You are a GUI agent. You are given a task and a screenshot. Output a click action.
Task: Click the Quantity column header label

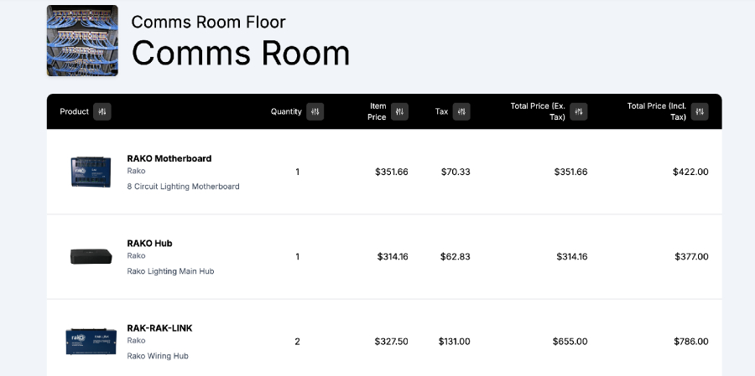point(286,111)
